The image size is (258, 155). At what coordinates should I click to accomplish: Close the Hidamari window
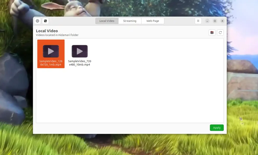coord(222,21)
